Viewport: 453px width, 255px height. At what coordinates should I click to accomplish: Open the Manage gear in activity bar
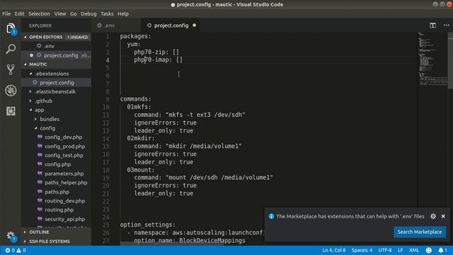[x=11, y=236]
